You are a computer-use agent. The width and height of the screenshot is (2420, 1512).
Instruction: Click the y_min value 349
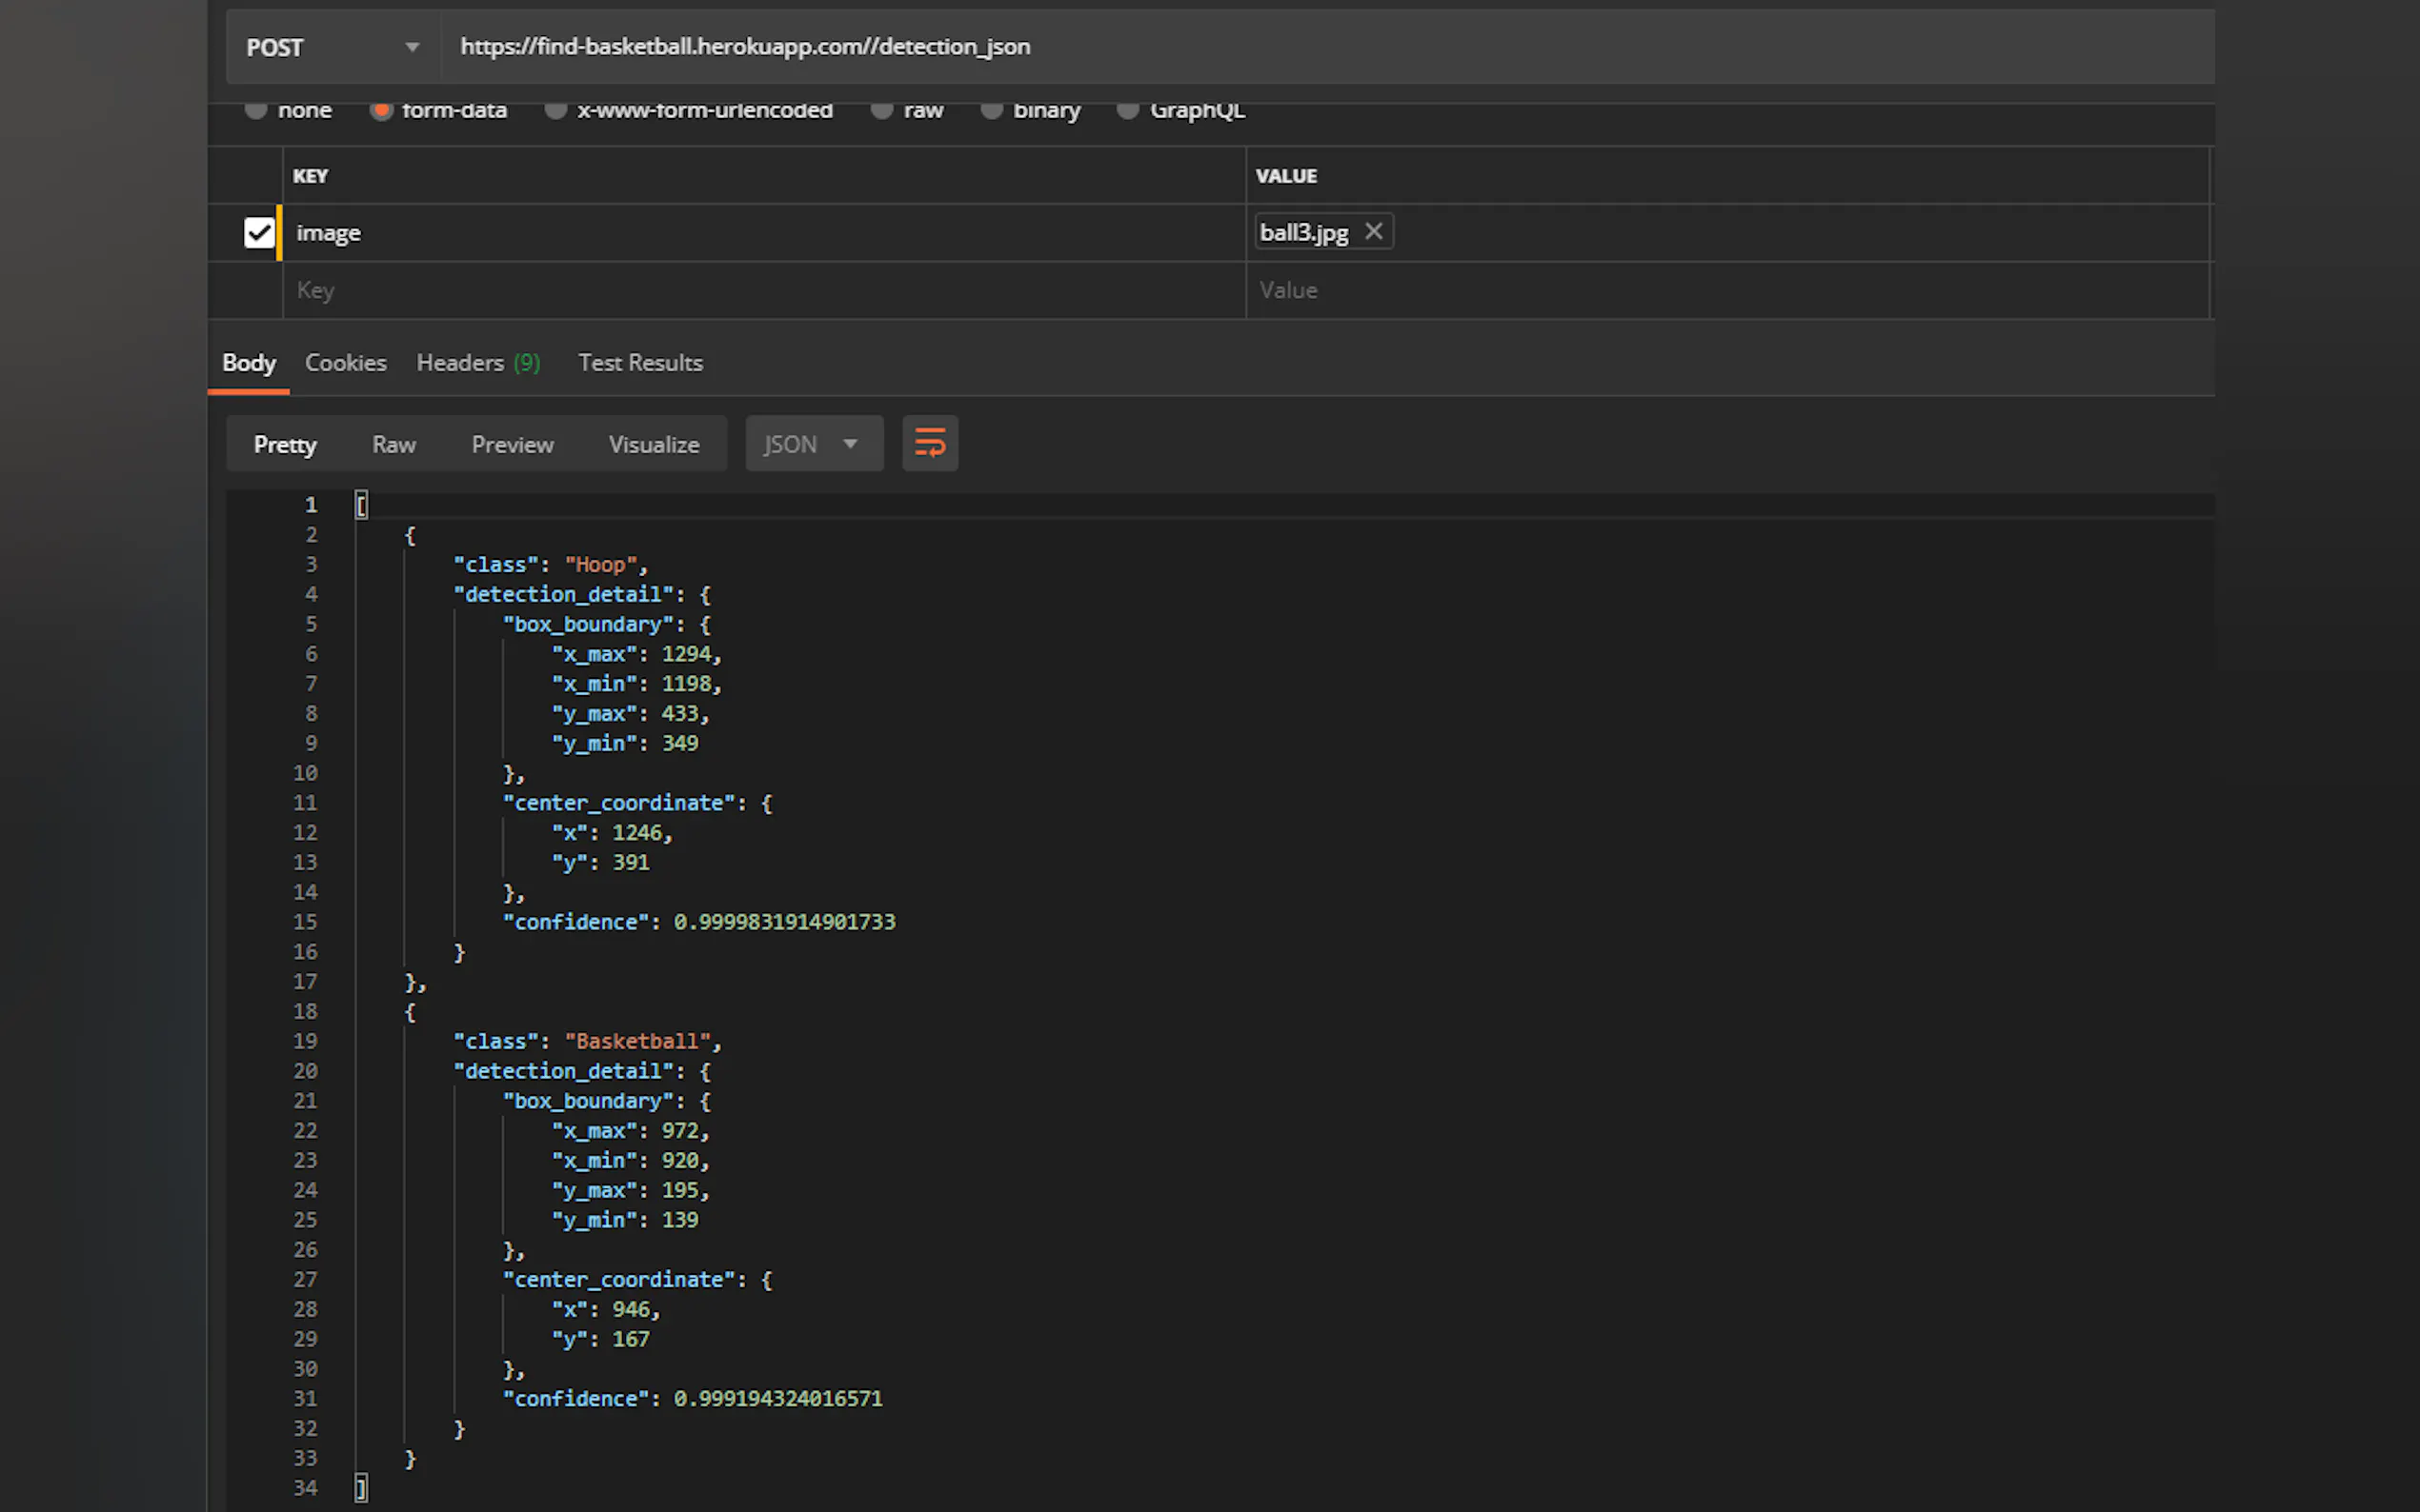(680, 744)
